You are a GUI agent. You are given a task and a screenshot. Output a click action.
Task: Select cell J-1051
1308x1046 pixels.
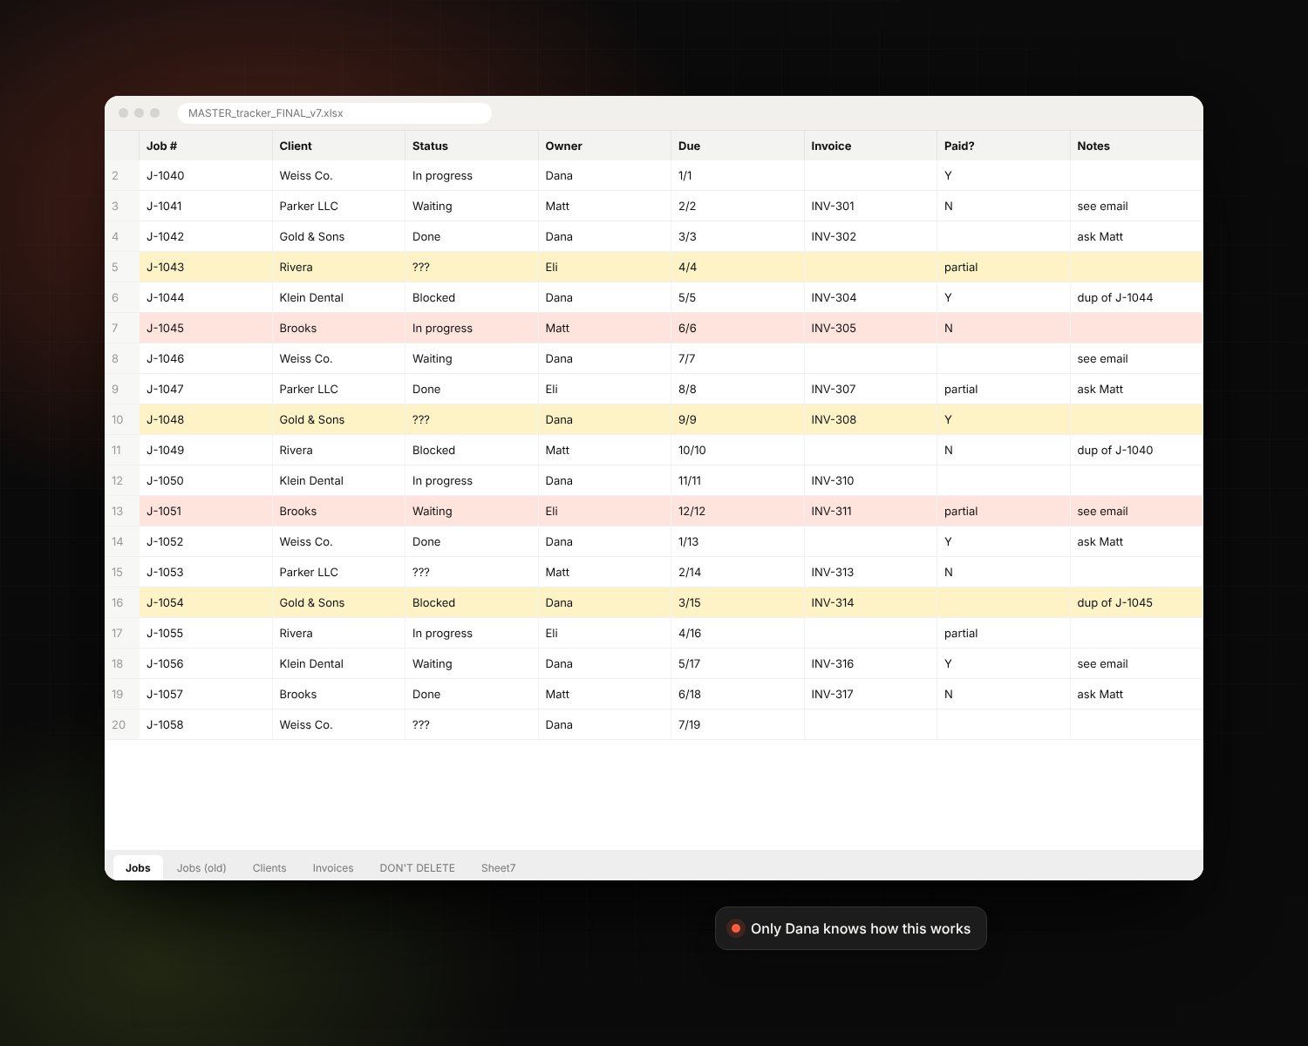click(206, 511)
